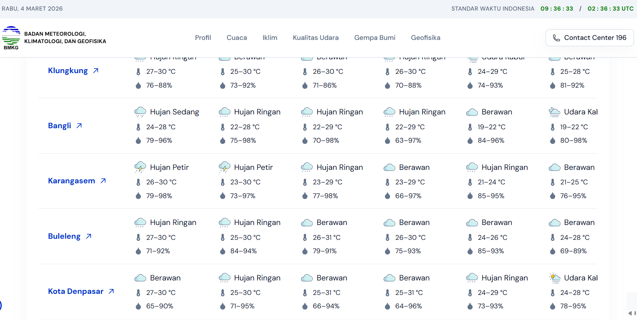Click the arrow icon beside Kota Denpasar
The width and height of the screenshot is (637, 320).
click(x=111, y=291)
